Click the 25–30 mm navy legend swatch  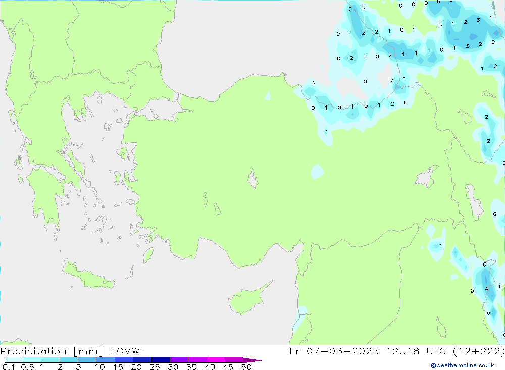[161, 360]
